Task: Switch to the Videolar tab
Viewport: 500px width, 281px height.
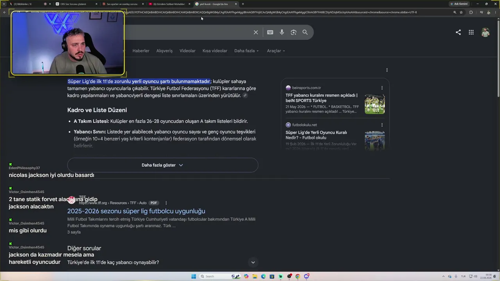Action: [187, 51]
